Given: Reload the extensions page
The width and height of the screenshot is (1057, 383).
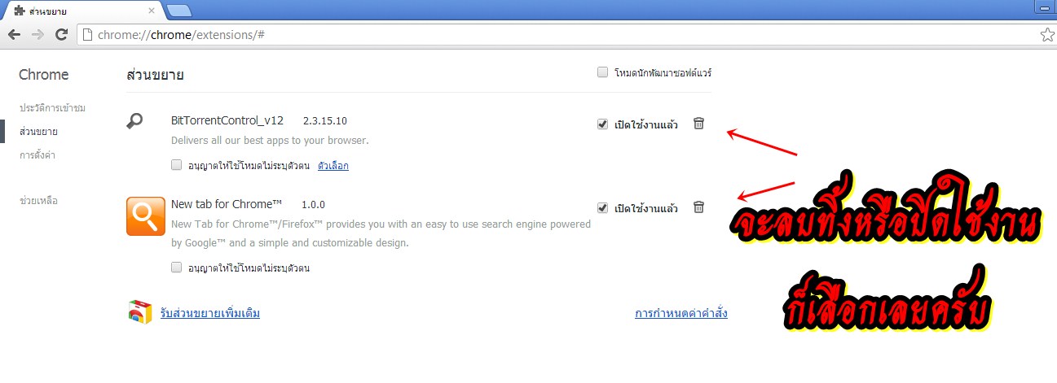Looking at the screenshot, I should (x=61, y=35).
